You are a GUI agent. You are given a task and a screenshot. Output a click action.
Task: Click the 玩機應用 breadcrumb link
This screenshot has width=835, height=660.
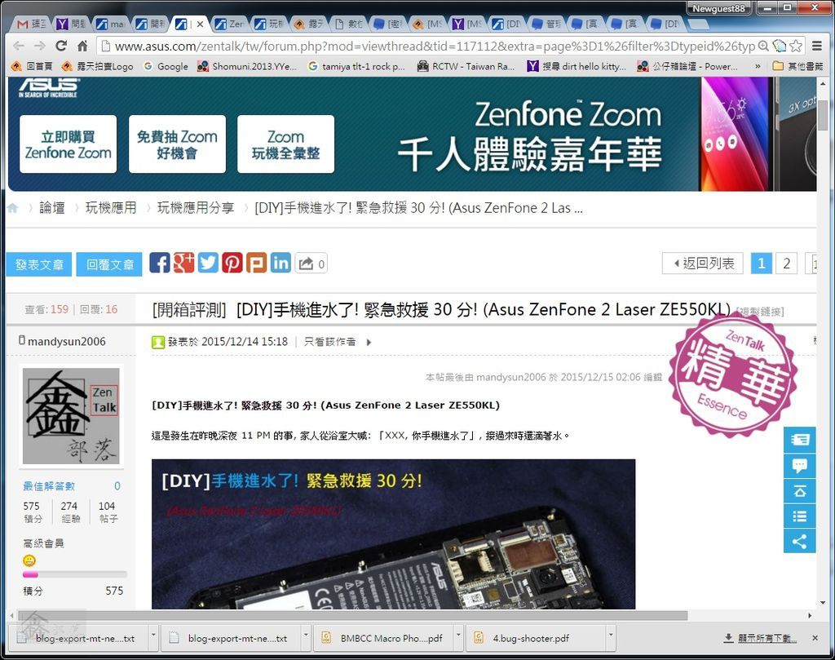[x=111, y=208]
